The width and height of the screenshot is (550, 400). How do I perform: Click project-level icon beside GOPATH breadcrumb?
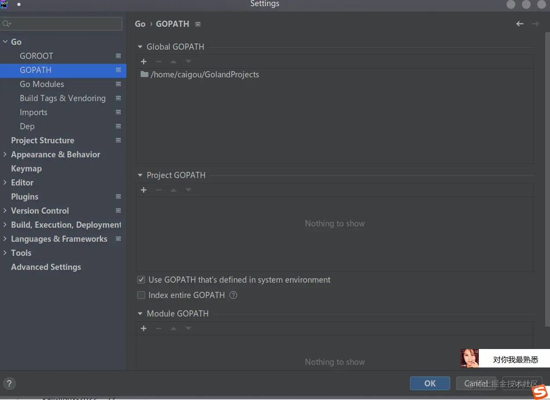point(198,24)
